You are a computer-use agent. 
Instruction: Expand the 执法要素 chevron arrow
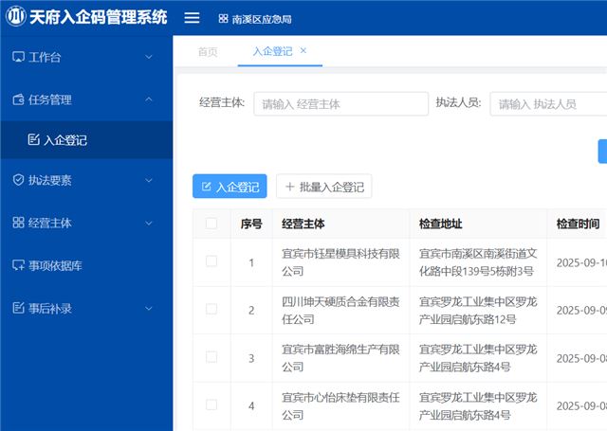(x=149, y=181)
